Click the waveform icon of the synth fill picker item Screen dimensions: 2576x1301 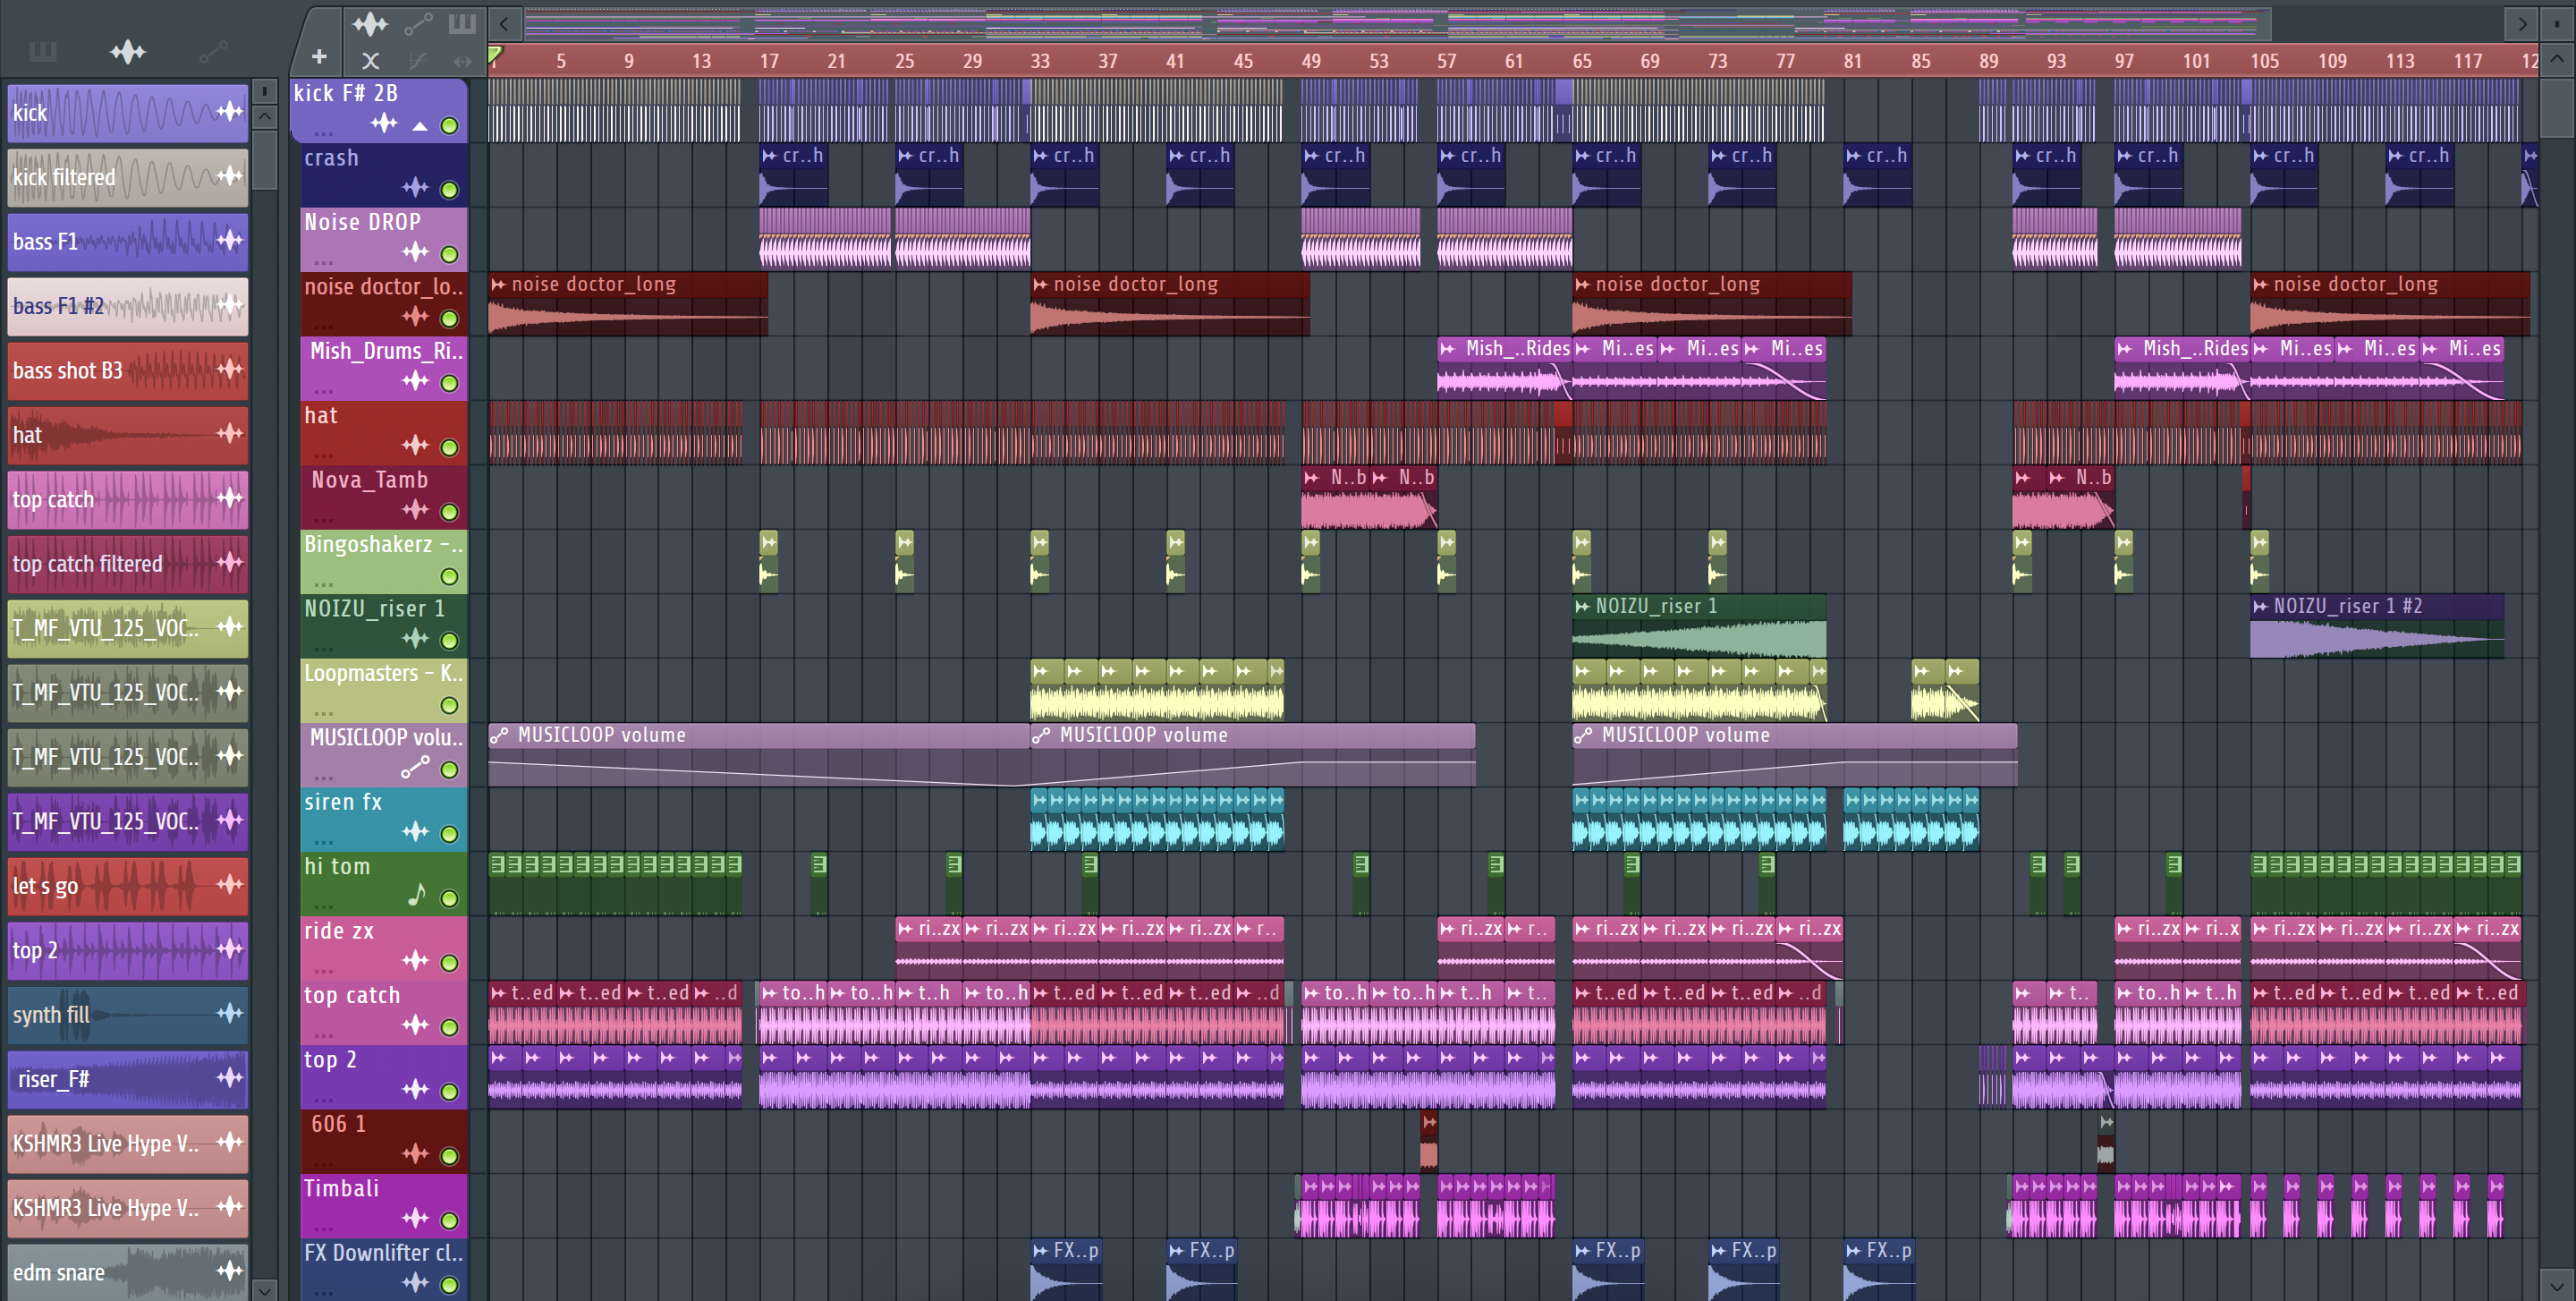coord(230,1013)
